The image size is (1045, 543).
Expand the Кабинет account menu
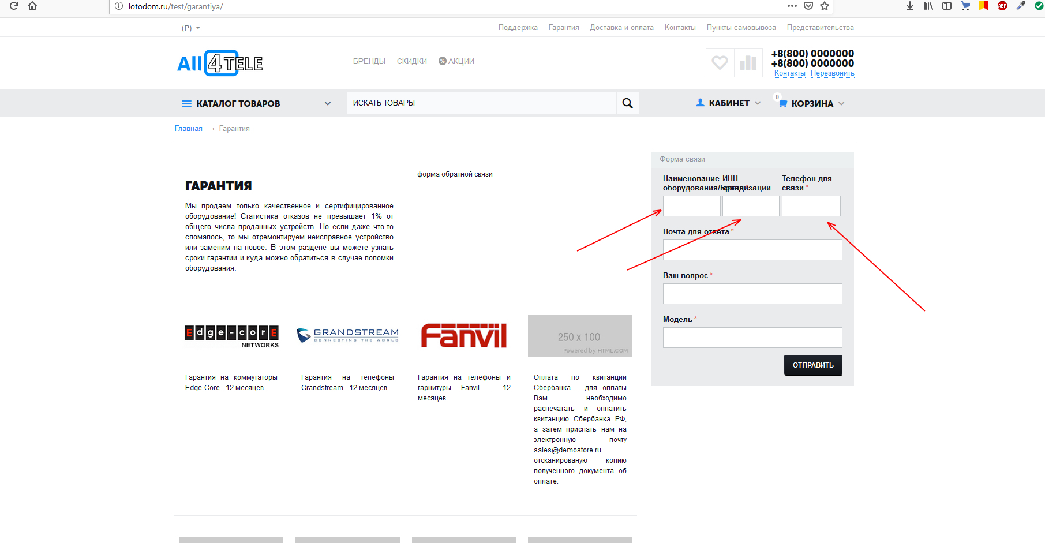point(728,103)
